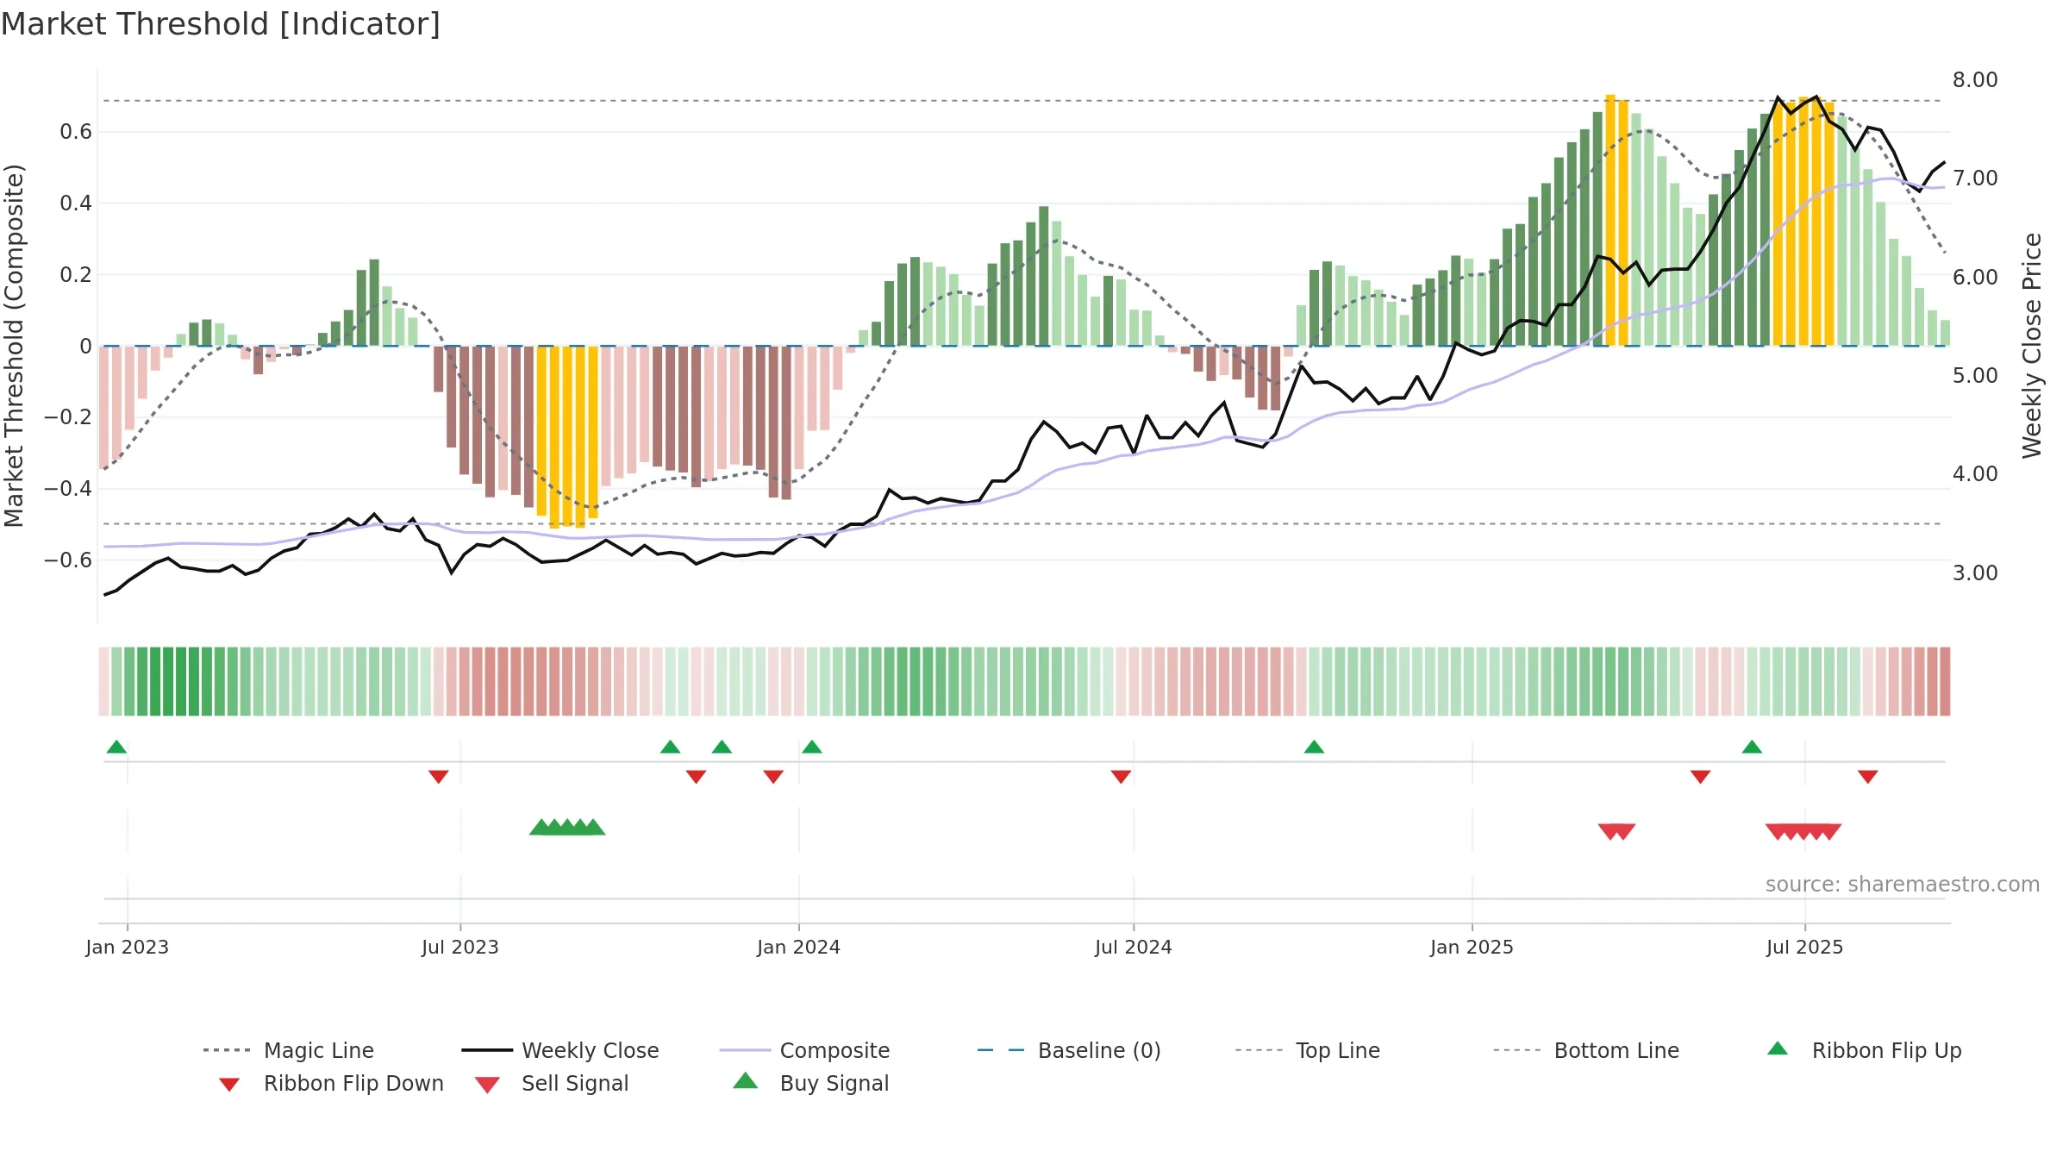
Task: Click the 'Jan 2023' x-axis label
Action: tap(128, 947)
